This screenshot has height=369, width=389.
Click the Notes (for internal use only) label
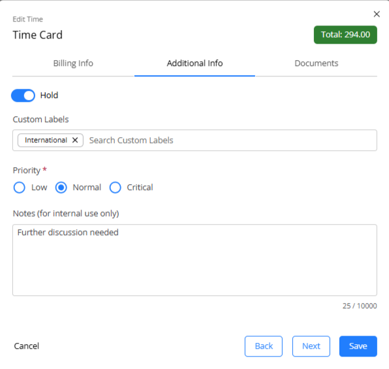pyautogui.click(x=66, y=214)
